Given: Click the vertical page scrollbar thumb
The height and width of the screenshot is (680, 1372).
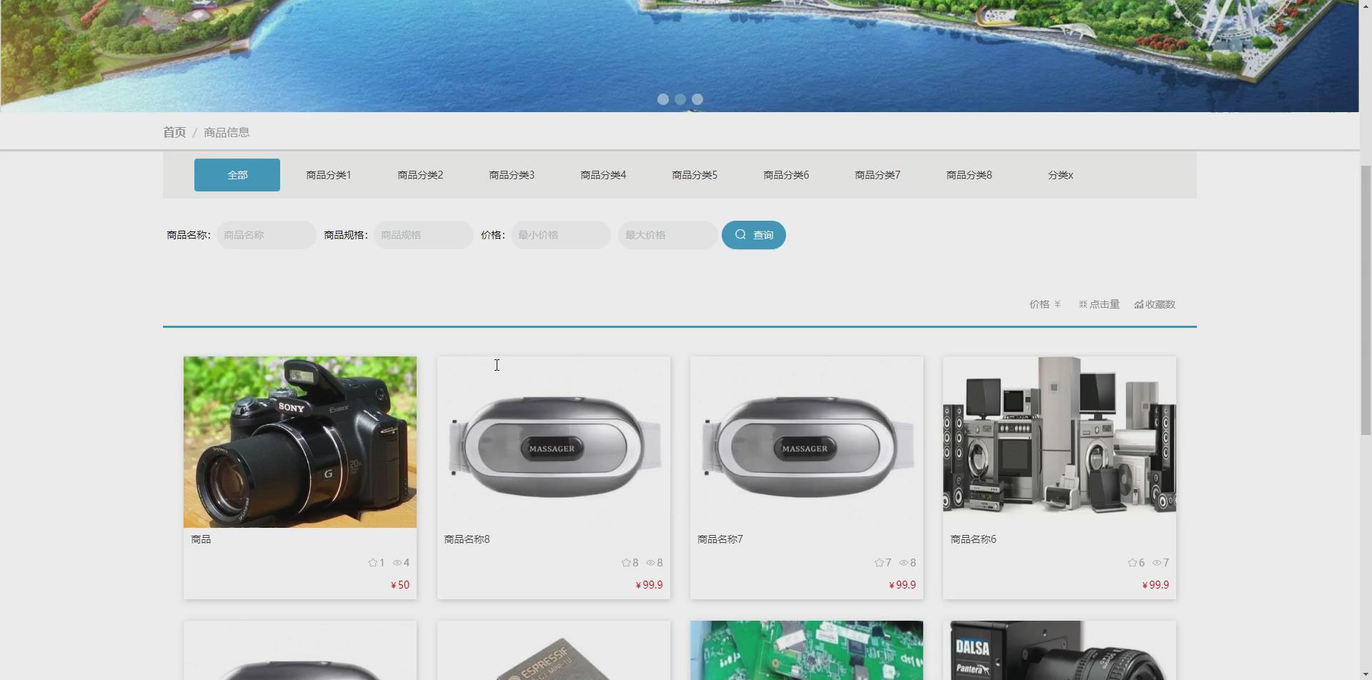Looking at the screenshot, I should (1366, 300).
